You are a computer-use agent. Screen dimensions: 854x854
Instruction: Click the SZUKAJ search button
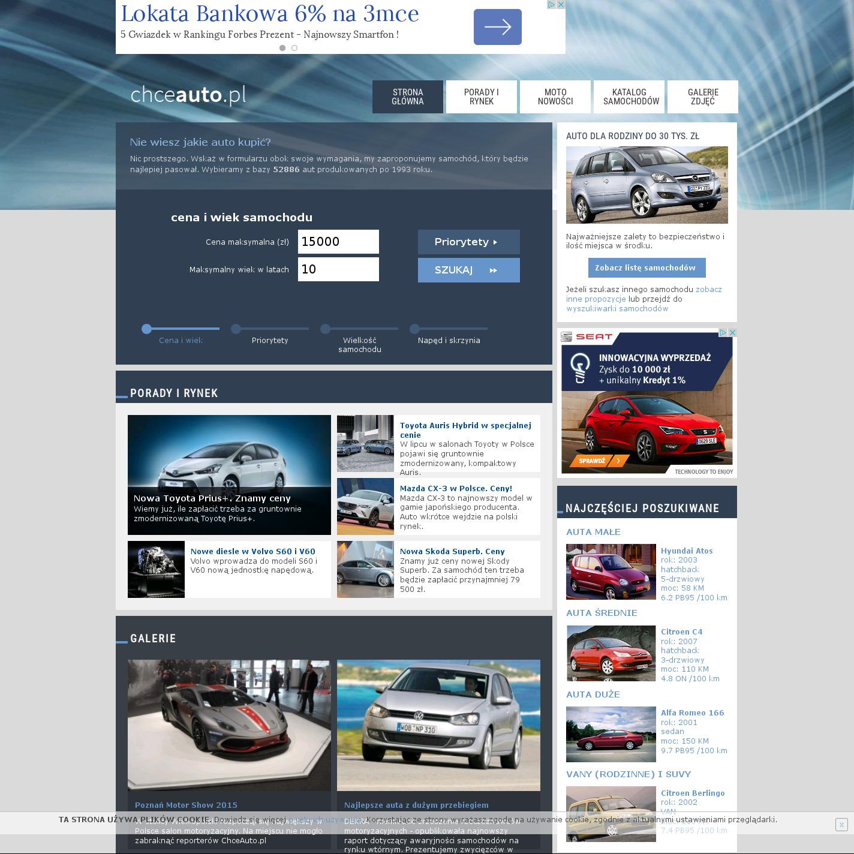[x=469, y=270]
